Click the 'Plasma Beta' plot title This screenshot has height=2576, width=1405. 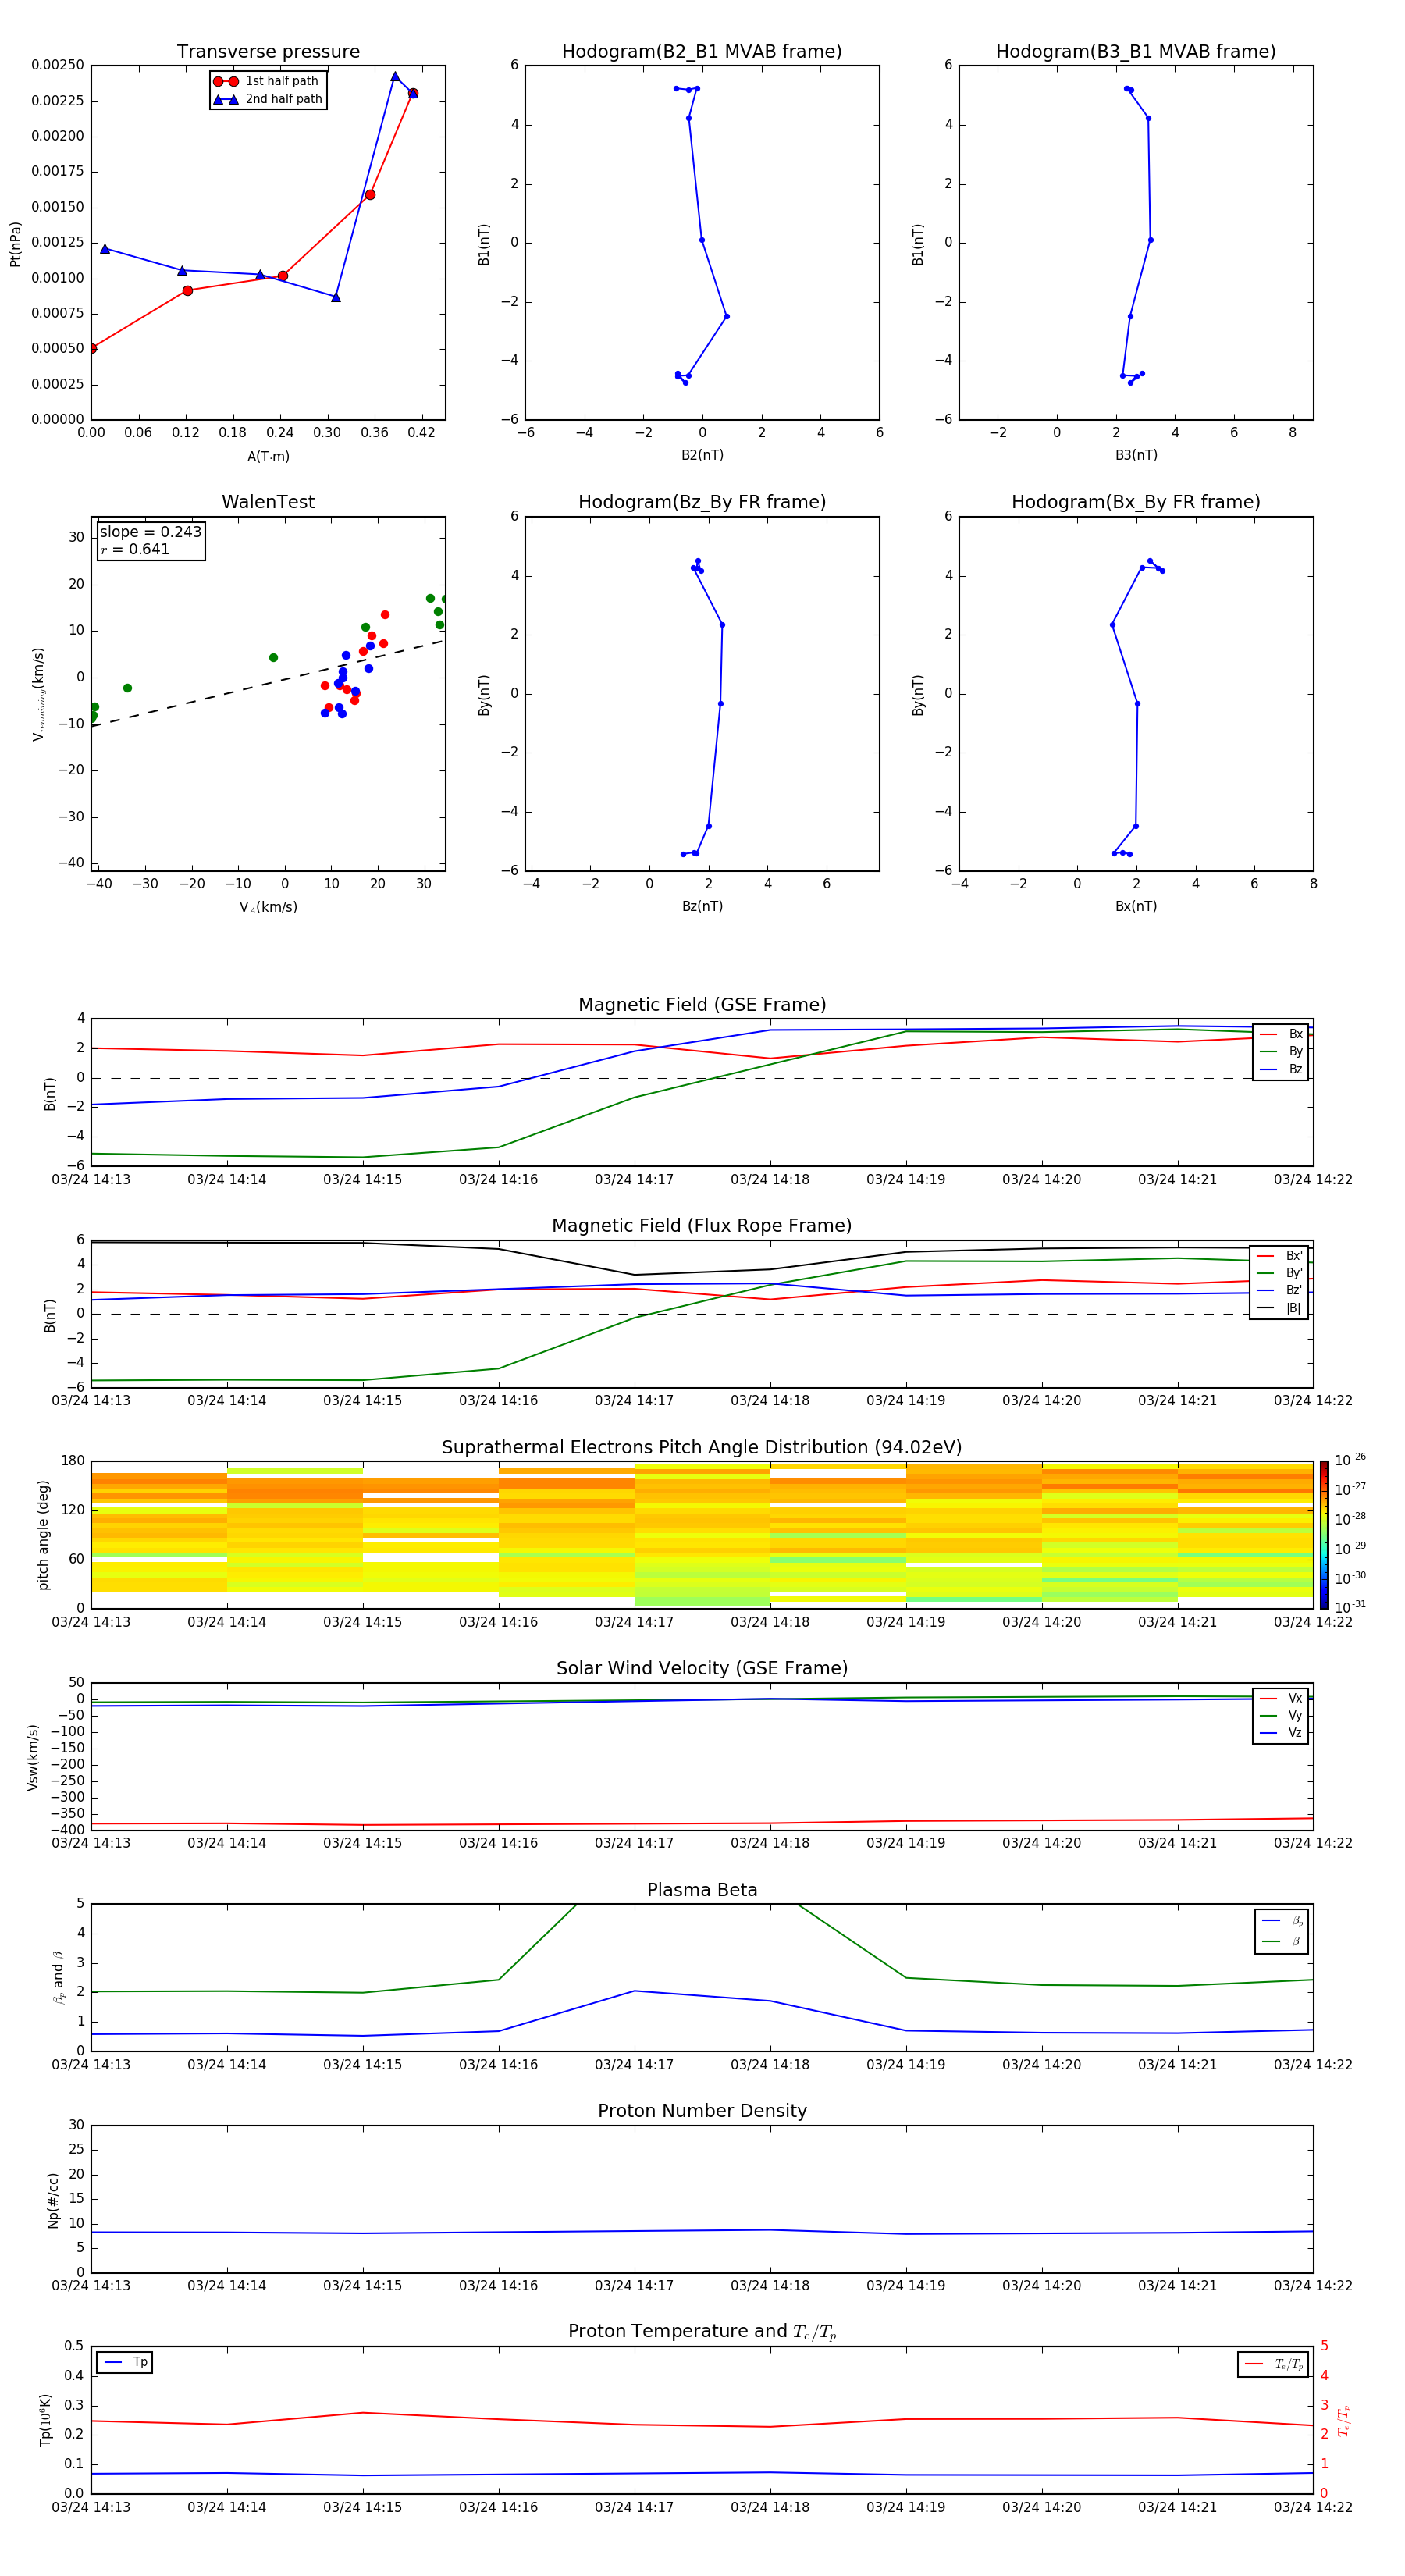[x=702, y=1890]
